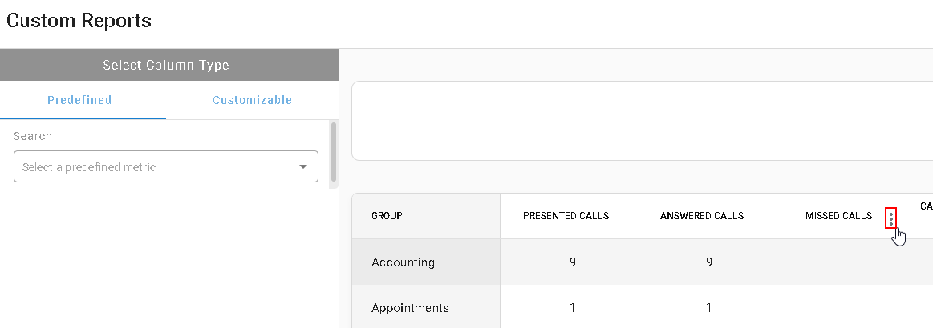
Task: Open the Missed Calls column three-dot menu
Action: coord(890,218)
